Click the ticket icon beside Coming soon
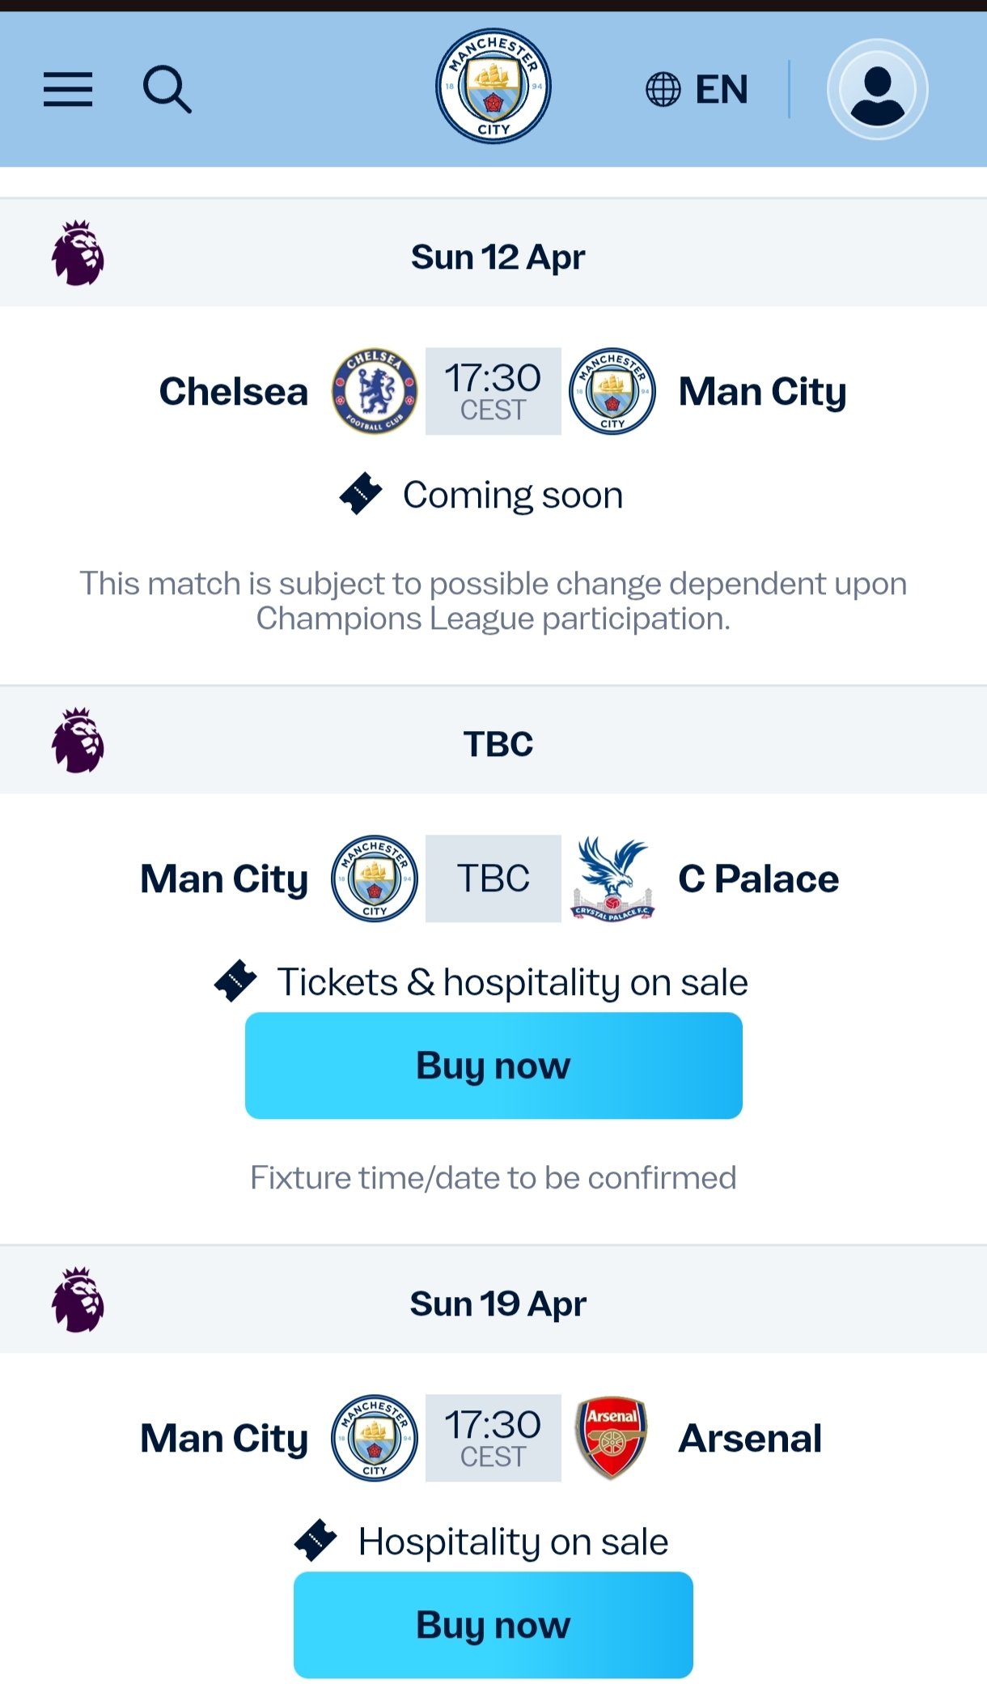 pyautogui.click(x=361, y=494)
